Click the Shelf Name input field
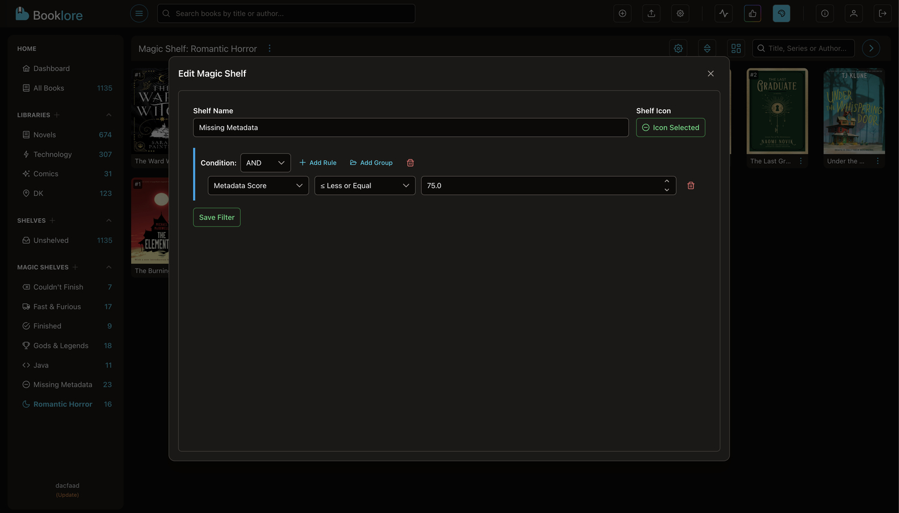The image size is (899, 513). (411, 128)
